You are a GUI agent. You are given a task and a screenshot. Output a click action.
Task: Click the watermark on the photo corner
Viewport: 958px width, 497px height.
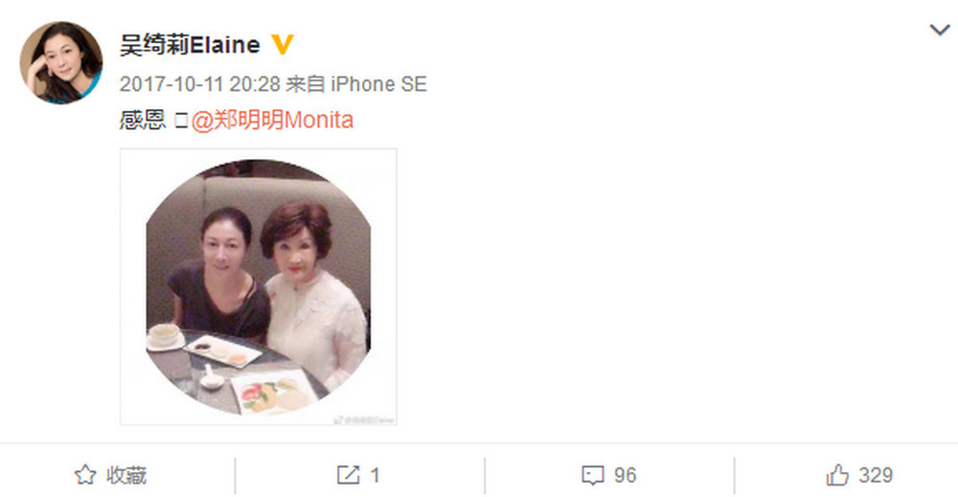(364, 420)
